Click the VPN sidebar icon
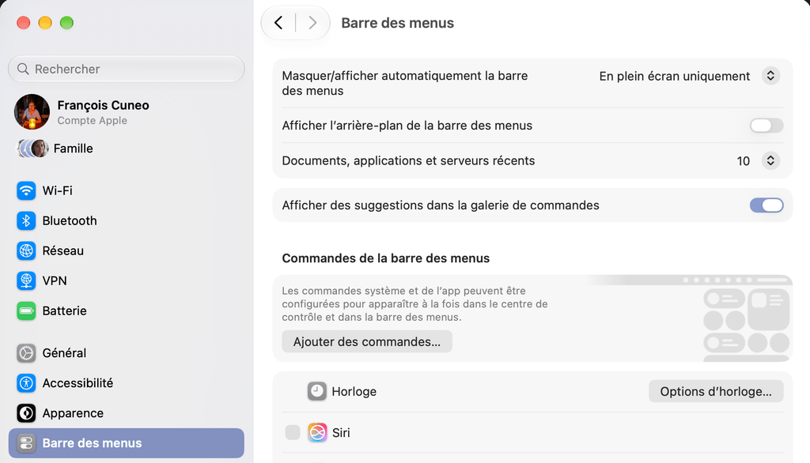Viewport: 810px width, 463px height. 26,280
